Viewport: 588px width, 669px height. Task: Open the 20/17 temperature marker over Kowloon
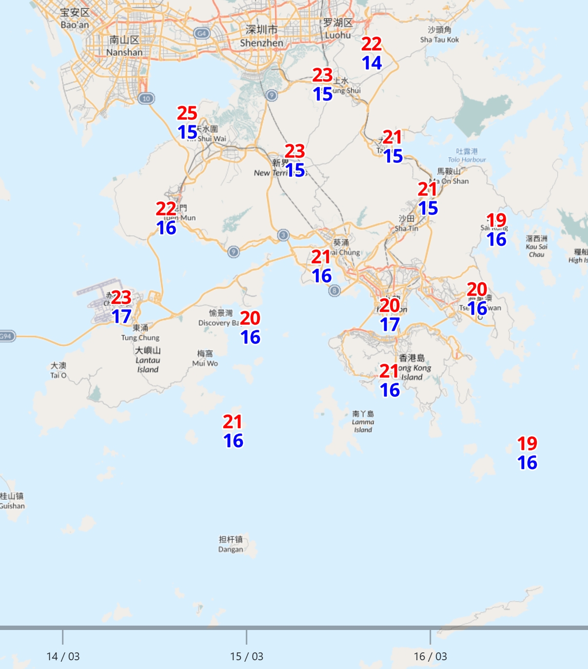click(390, 315)
